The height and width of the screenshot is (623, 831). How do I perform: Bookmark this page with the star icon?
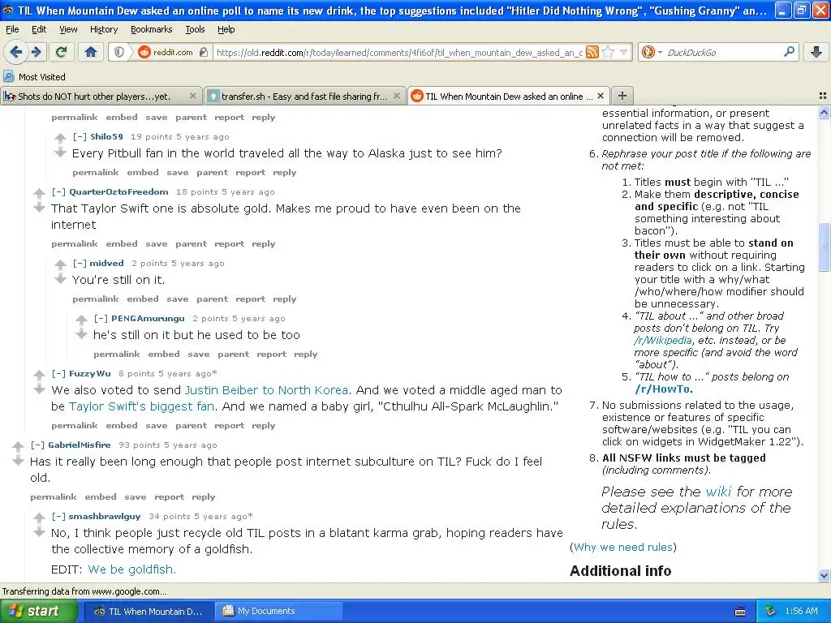click(x=609, y=52)
